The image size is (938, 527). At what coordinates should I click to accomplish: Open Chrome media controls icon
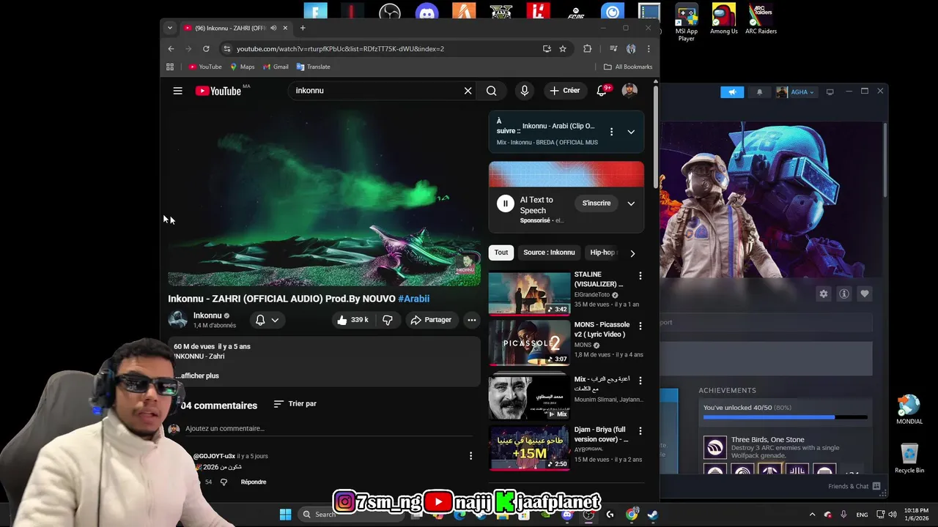tap(613, 49)
